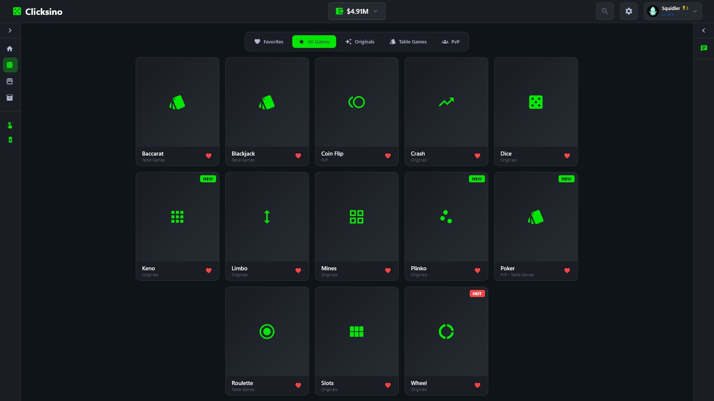The image size is (714, 401).
Task: Go to home icon in sidebar
Action: [x=10, y=49]
